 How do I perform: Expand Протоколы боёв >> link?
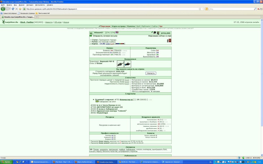(x=127, y=82)
